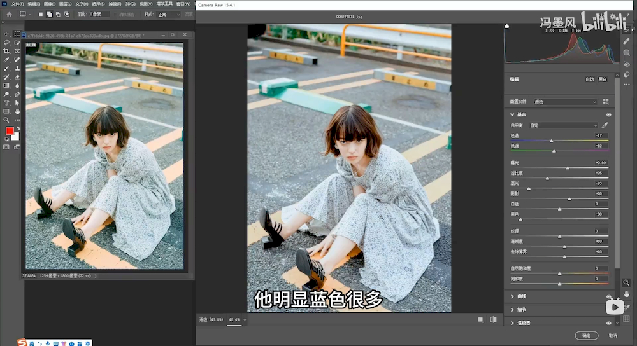Select the Lasso tool
The width and height of the screenshot is (637, 346).
tap(6, 43)
